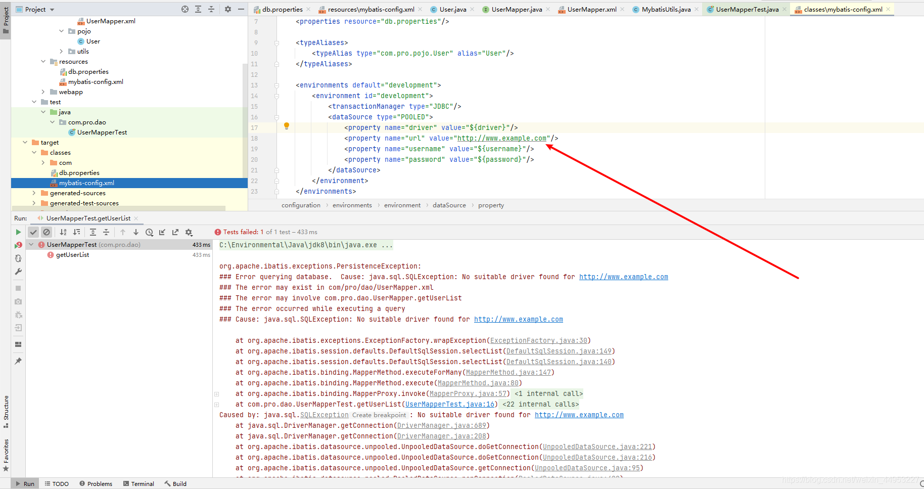Open the Run panel settings gear icon
Viewport: 924px width, 489px height.
(189, 232)
